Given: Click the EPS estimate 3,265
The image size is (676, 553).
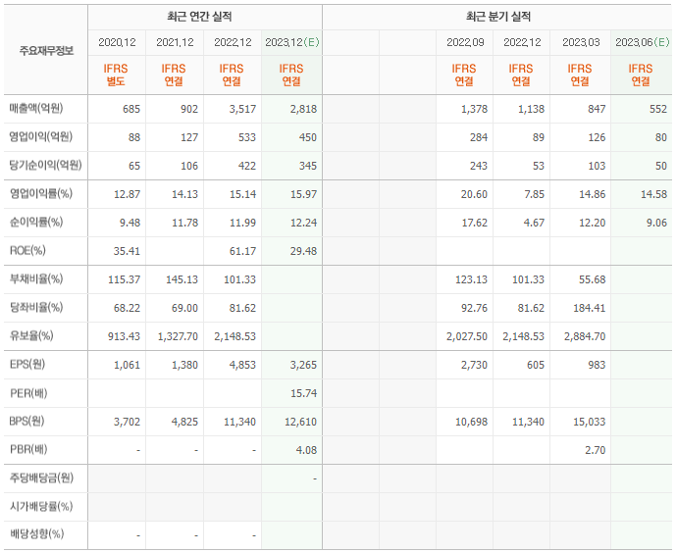Looking at the screenshot, I should click(303, 365).
